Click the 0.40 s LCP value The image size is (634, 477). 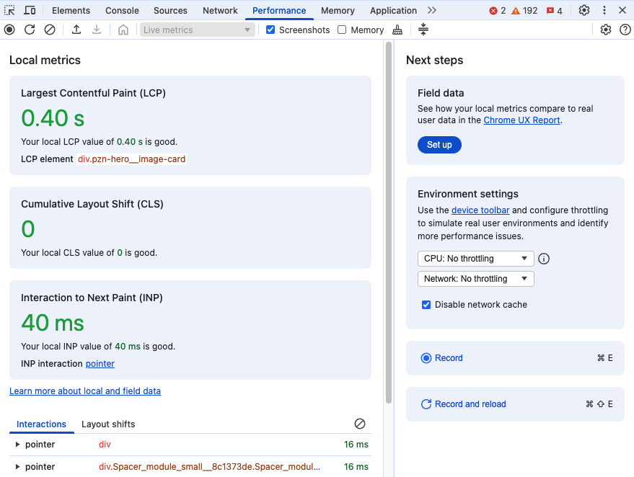click(53, 118)
